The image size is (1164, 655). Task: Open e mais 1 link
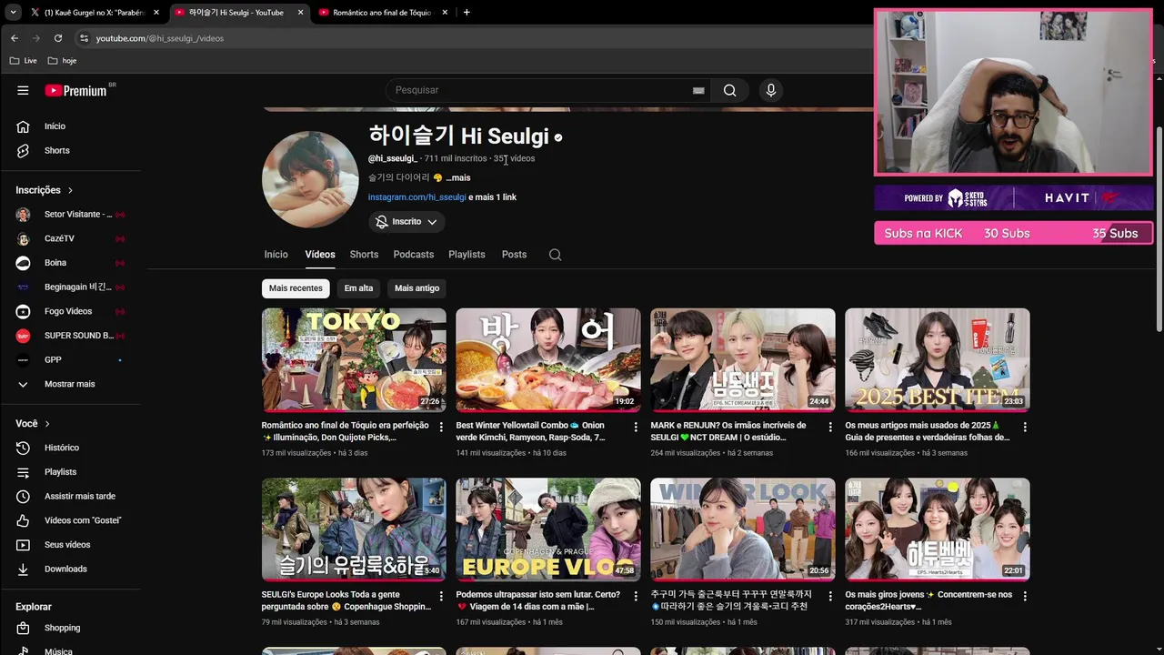point(493,197)
